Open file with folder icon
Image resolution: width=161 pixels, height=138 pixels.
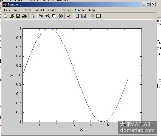(x=12, y=16)
